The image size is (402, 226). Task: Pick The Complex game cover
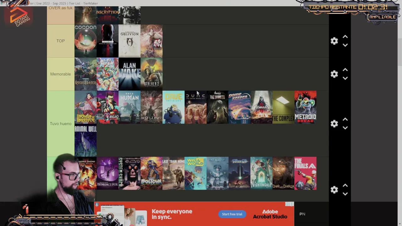coord(283,107)
